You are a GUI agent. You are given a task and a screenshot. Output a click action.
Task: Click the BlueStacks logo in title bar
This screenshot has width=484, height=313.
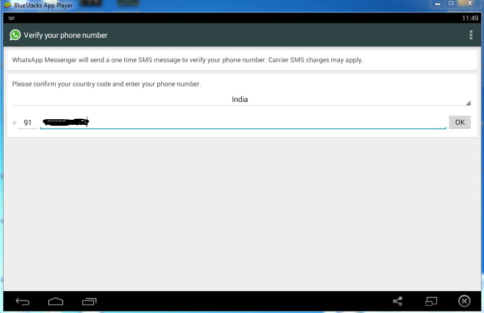pos(7,5)
